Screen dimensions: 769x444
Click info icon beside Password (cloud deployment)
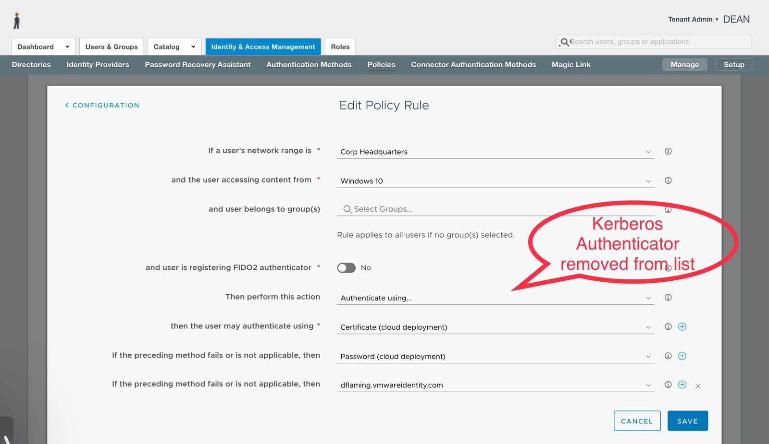tap(668, 356)
